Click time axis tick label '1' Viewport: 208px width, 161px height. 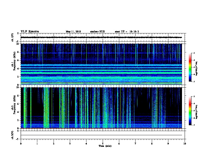(x=37, y=144)
